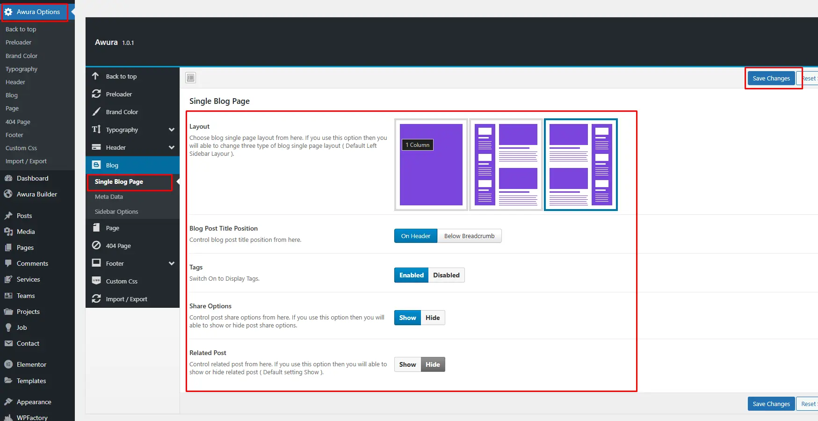Click the bottom Reset button
The width and height of the screenshot is (818, 421).
click(808, 404)
